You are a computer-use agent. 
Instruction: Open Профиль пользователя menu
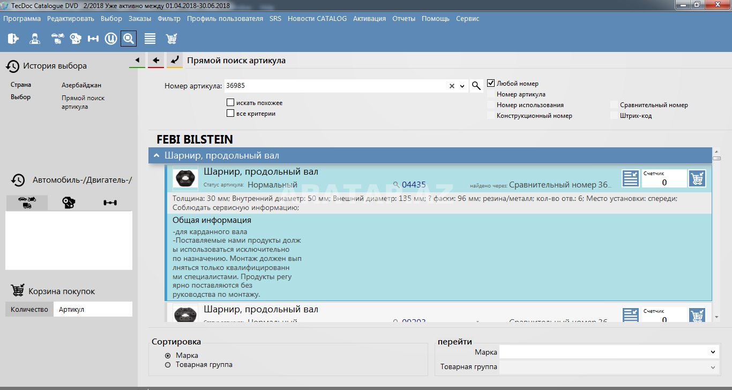(225, 18)
